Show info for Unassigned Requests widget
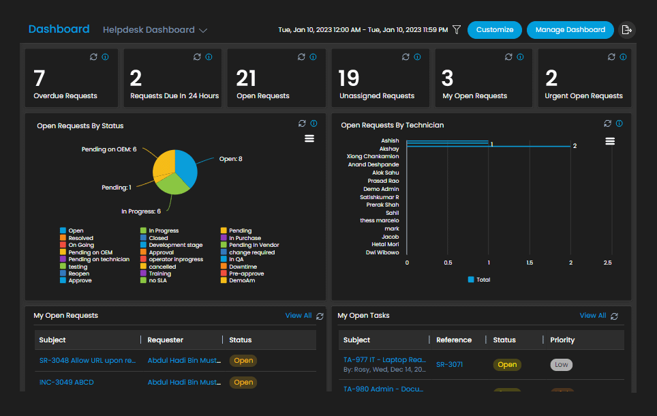This screenshot has height=416, width=657. coord(417,57)
